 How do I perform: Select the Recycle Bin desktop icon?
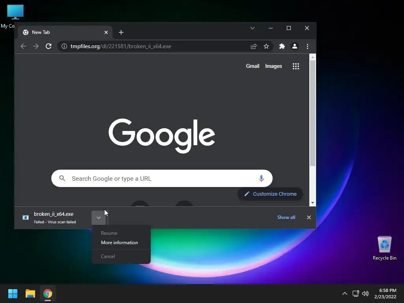coord(384,248)
